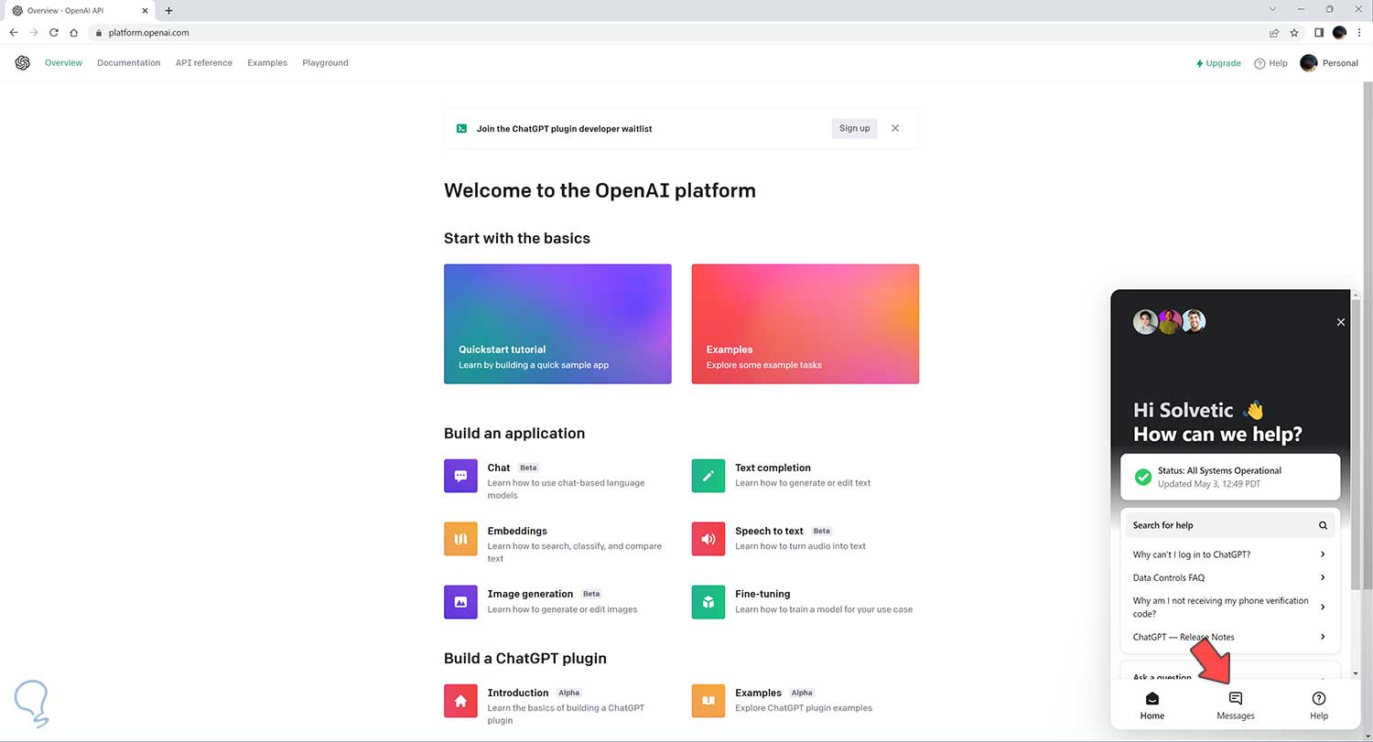This screenshot has width=1373, height=742.
Task: Open the plugin Introduction home icon
Action: tap(460, 701)
